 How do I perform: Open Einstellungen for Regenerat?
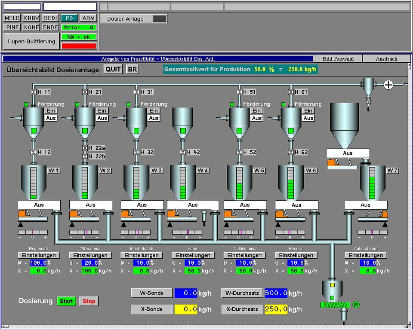(x=38, y=255)
